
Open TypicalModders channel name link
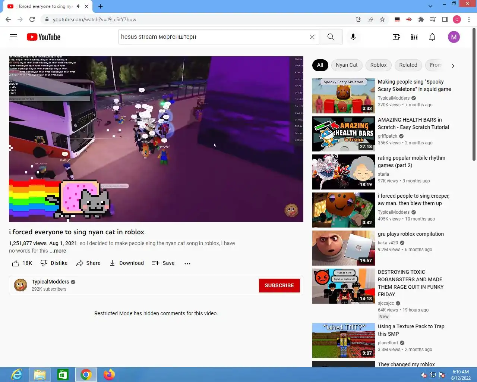click(x=50, y=282)
